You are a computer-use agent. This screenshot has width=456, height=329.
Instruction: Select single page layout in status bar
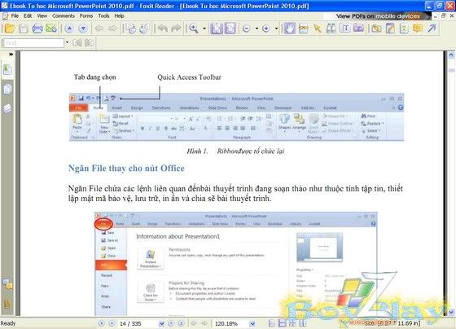pyautogui.click(x=272, y=323)
